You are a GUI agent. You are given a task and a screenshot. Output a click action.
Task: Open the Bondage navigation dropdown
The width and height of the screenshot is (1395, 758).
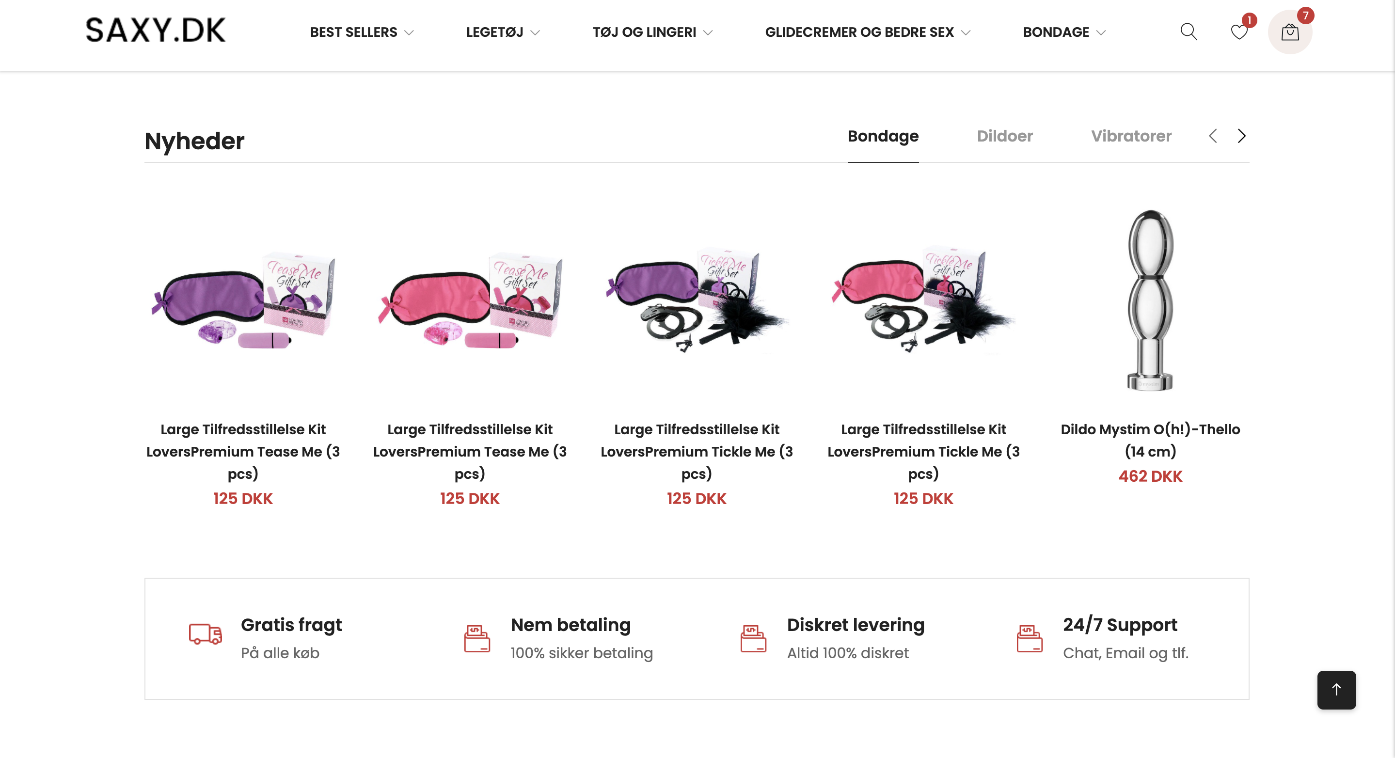tap(1063, 32)
